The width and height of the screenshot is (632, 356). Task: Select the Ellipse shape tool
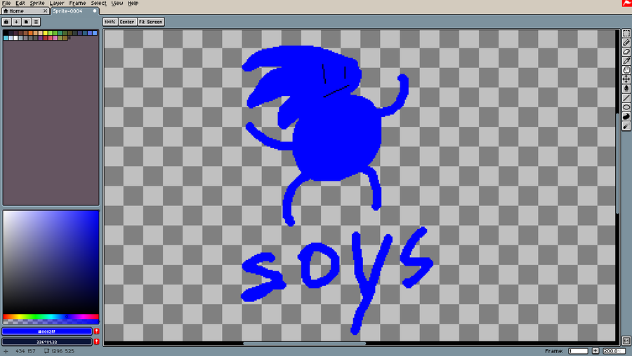(626, 107)
